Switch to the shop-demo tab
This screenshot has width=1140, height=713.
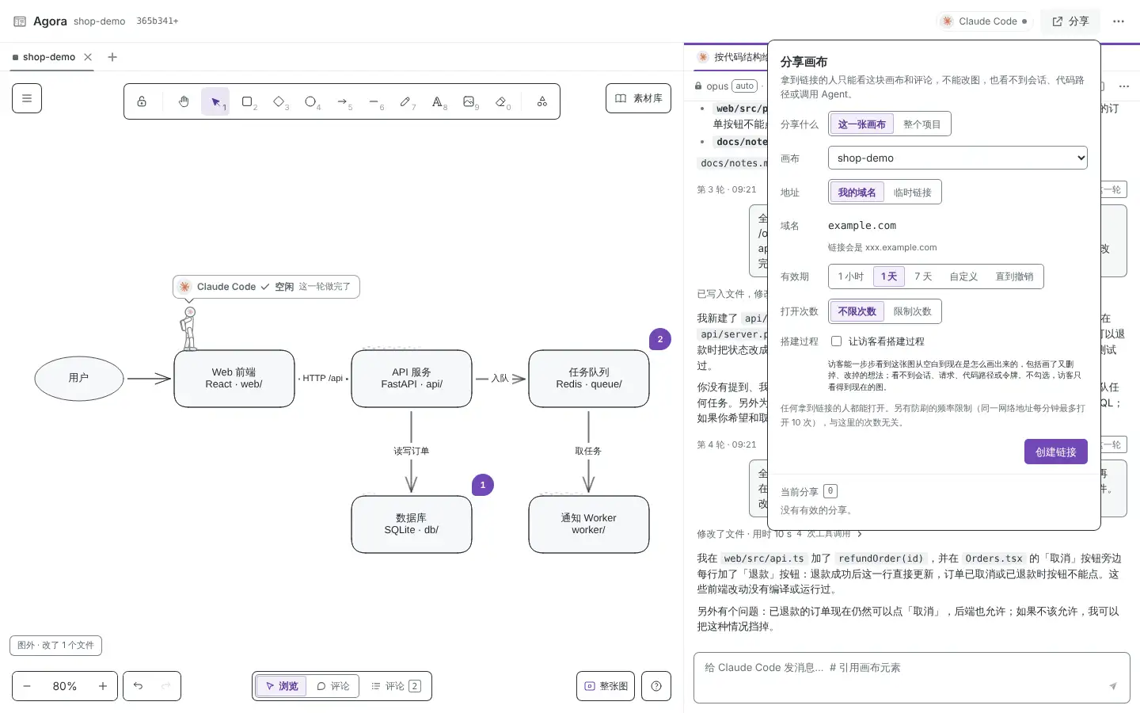[x=49, y=57]
